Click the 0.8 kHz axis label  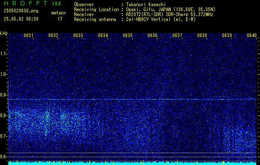pos(3,115)
